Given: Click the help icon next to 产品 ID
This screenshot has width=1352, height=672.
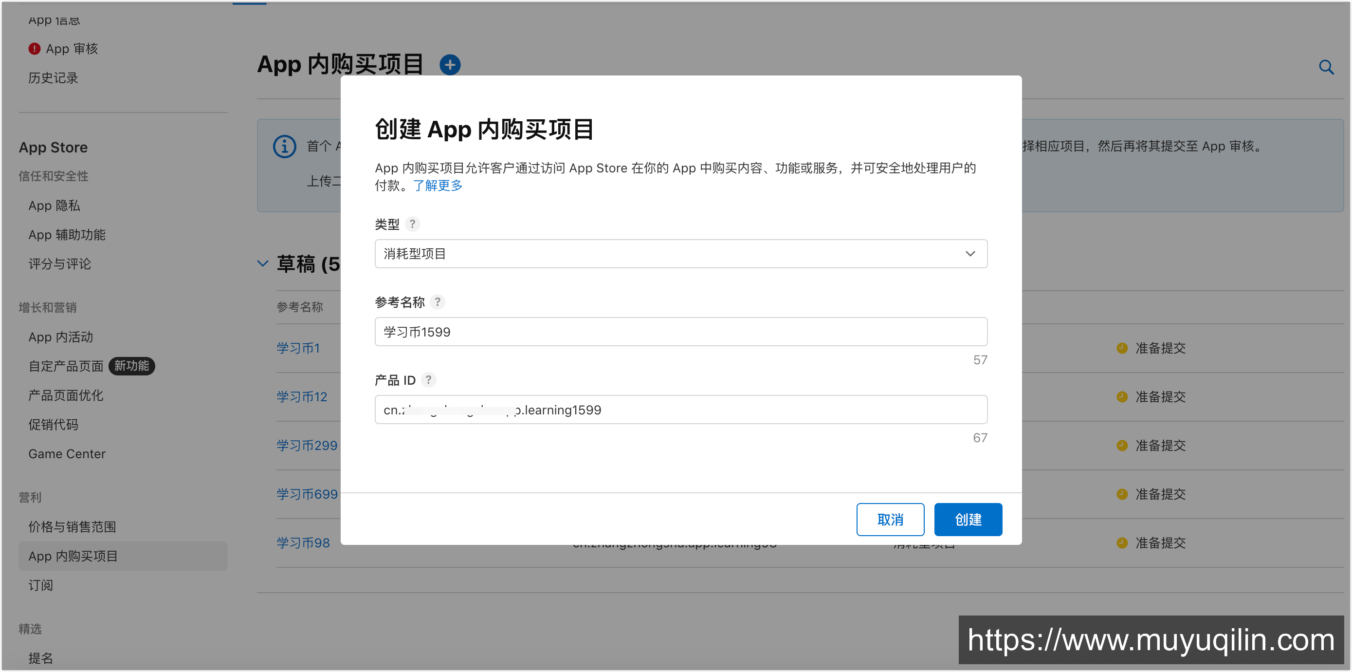Looking at the screenshot, I should tap(428, 379).
